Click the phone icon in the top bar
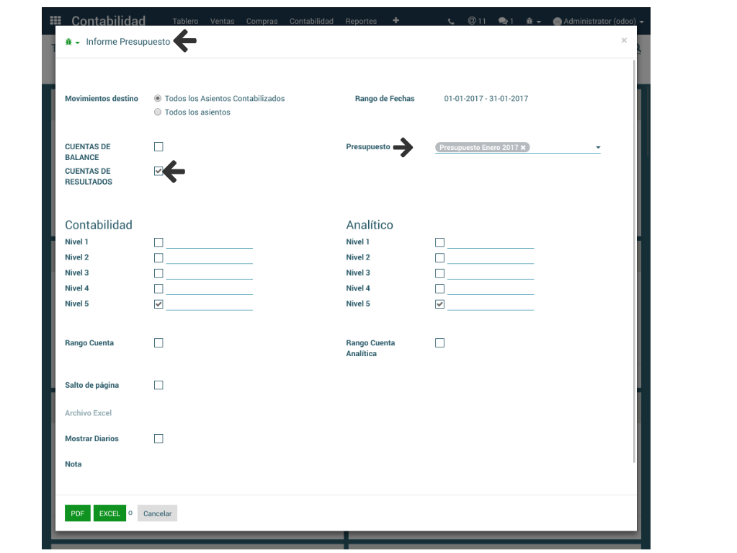Screen dimensions: 737x553 (x=451, y=22)
